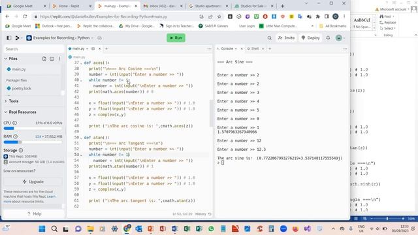Open File Explorer from the taskbar
Viewport: 418px width, 235px height.
click(90, 228)
